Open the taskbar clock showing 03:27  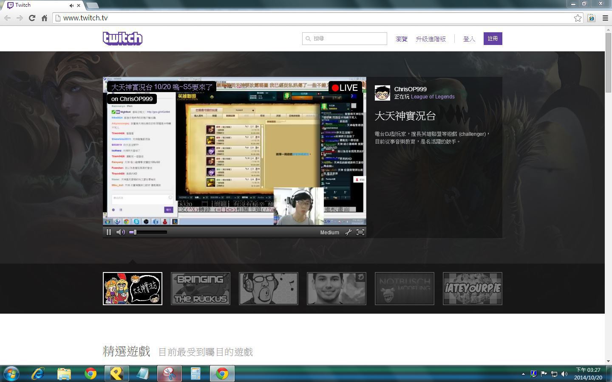[x=588, y=374]
